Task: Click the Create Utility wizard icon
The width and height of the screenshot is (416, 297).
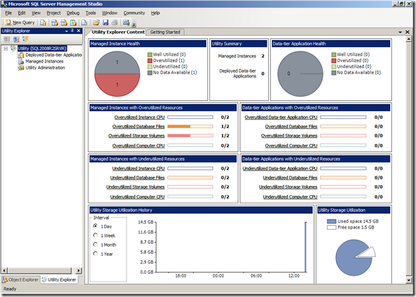Action: tap(25, 39)
